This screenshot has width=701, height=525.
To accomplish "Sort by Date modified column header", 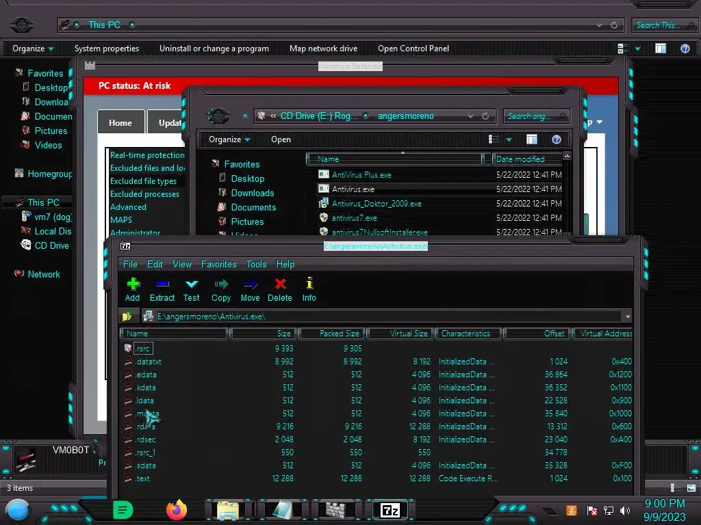I will click(x=527, y=159).
